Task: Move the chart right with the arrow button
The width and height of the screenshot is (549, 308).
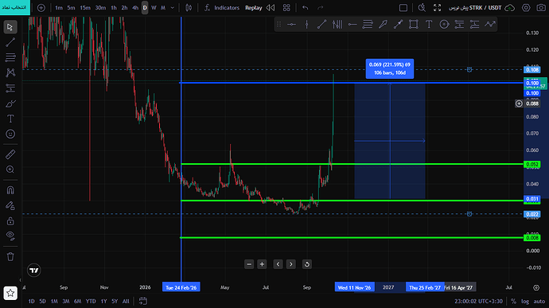Action: 291,264
